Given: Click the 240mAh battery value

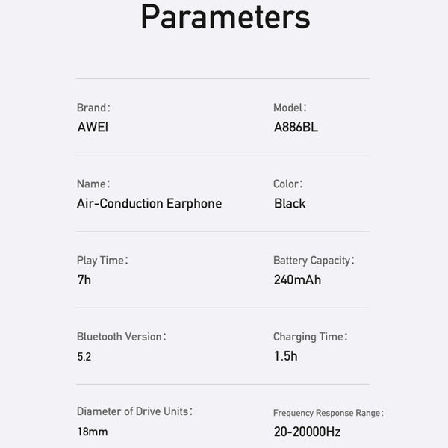Looking at the screenshot, I should 297,280.
